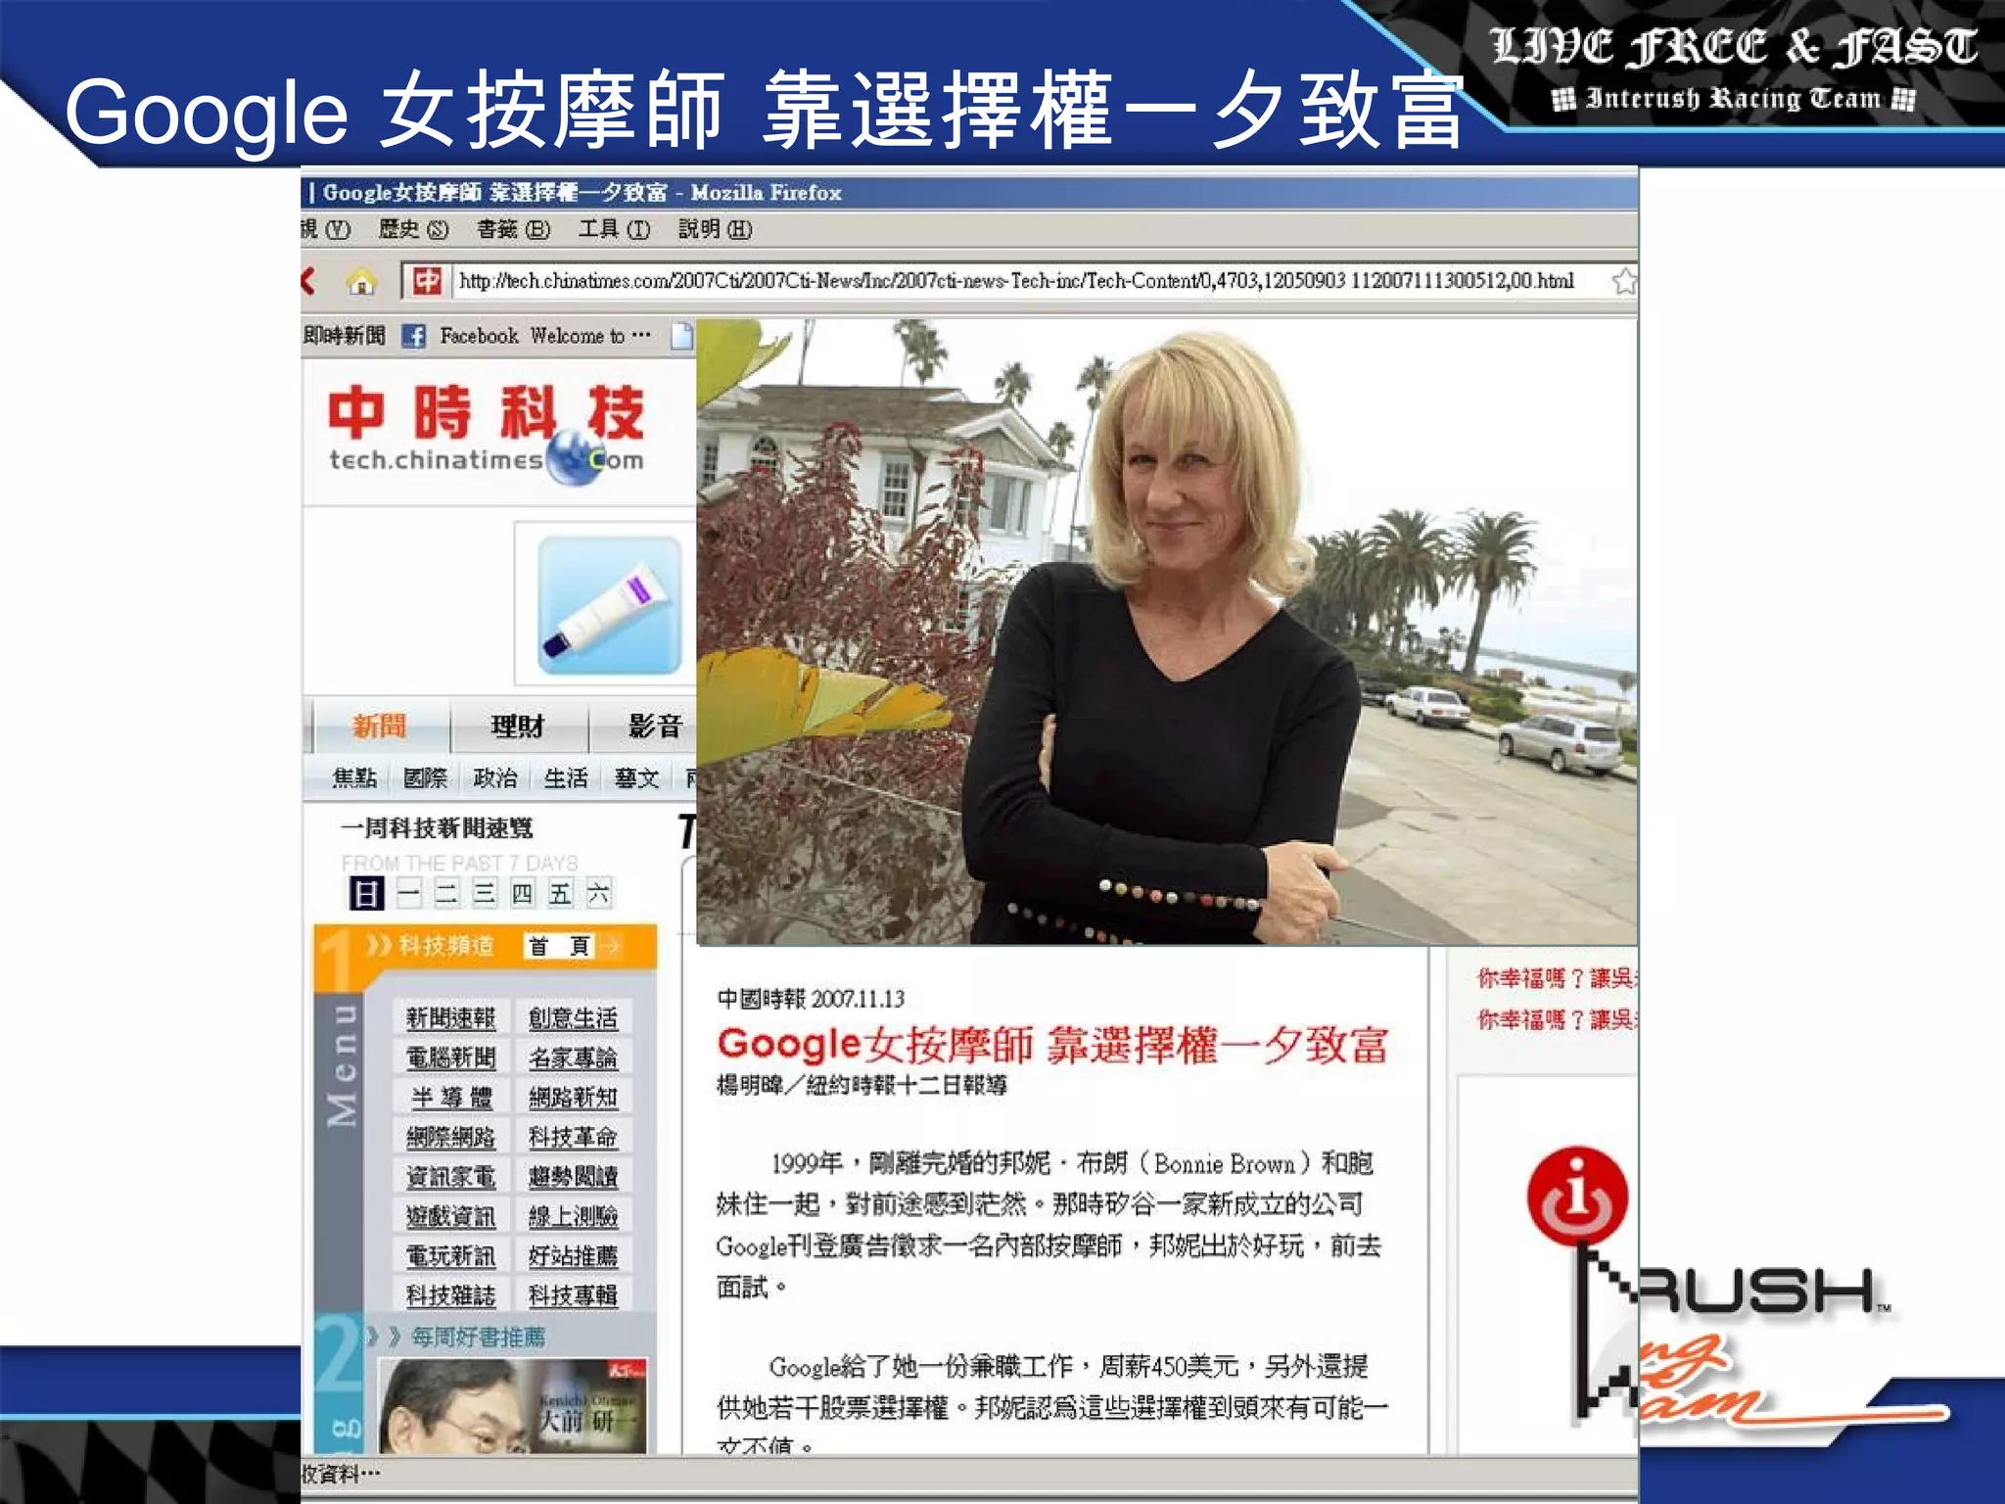Open the 創意生活 menu link
The height and width of the screenshot is (1504, 2005).
573,1018
